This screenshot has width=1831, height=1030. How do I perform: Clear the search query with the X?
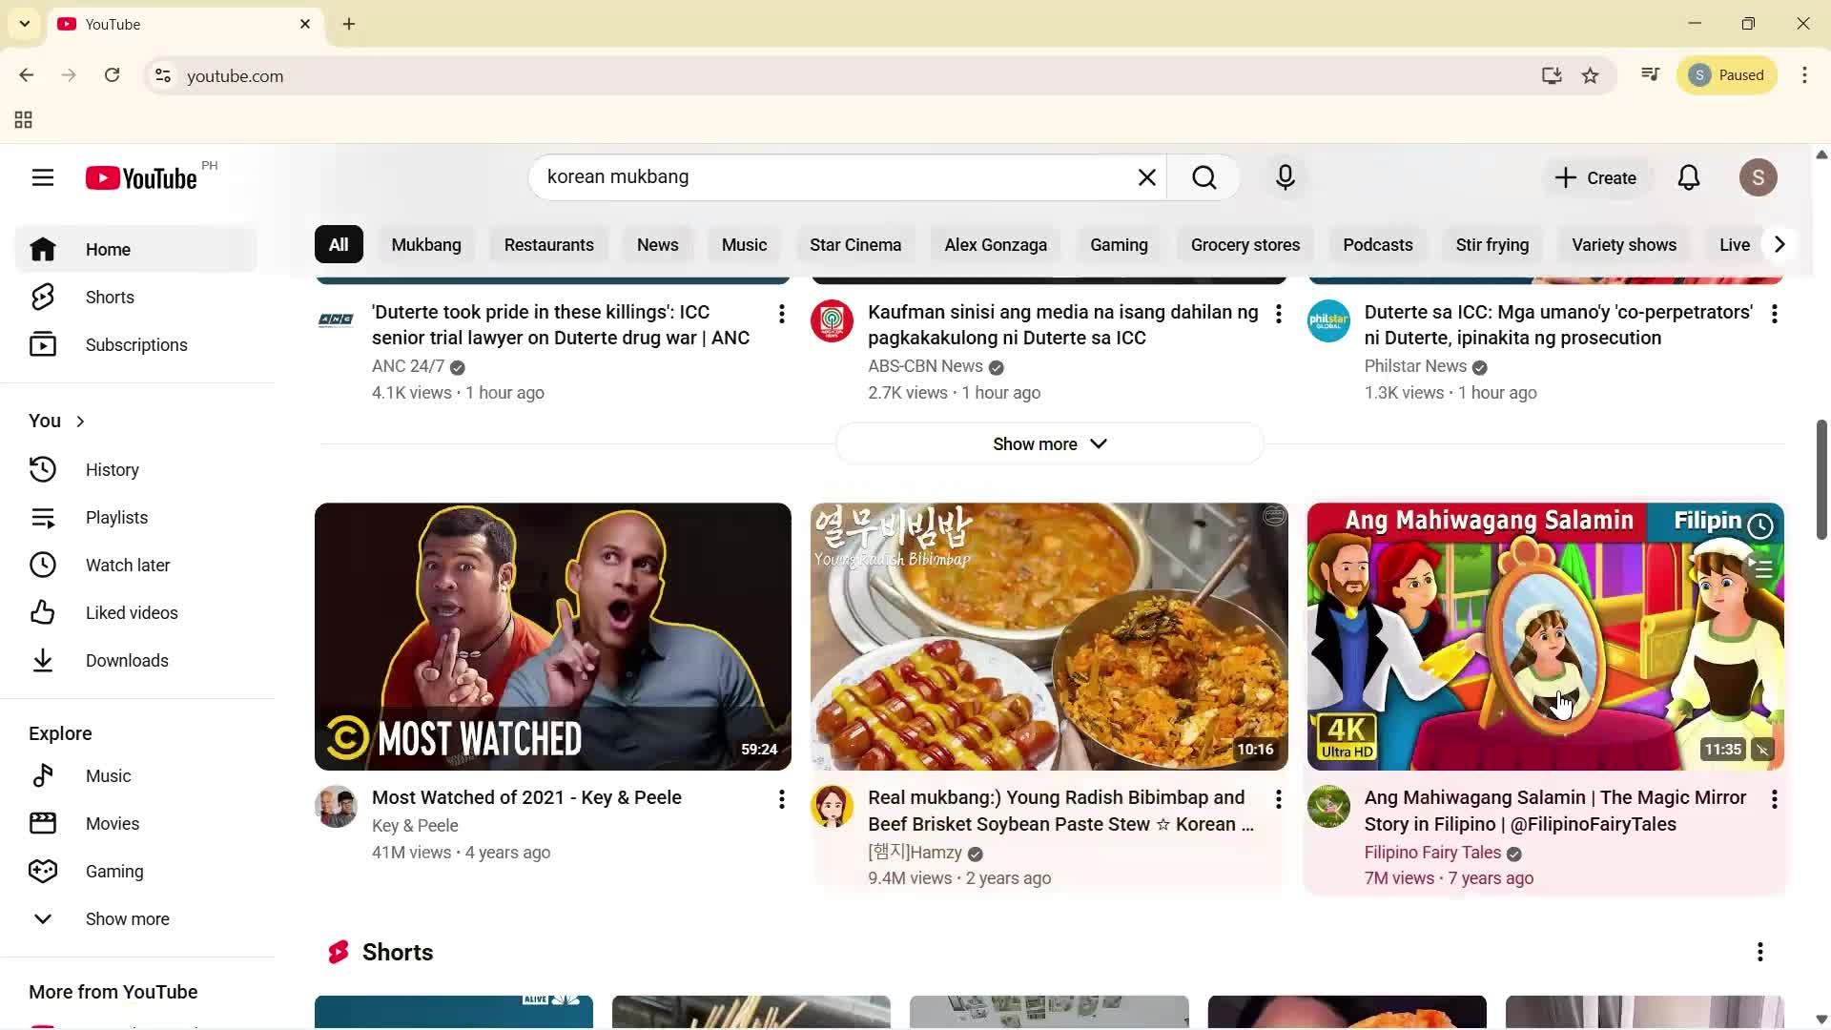tap(1146, 177)
